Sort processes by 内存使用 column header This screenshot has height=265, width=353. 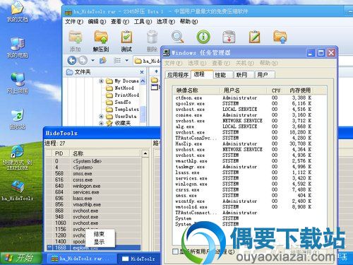pos(300,90)
